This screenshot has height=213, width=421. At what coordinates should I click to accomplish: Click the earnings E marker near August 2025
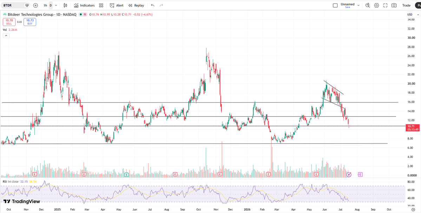point(175,175)
